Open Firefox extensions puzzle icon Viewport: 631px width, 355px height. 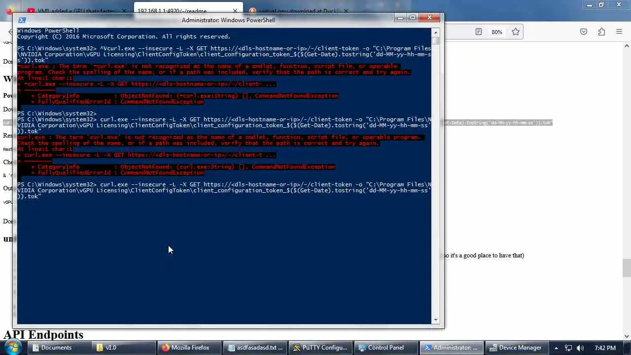coord(601,32)
